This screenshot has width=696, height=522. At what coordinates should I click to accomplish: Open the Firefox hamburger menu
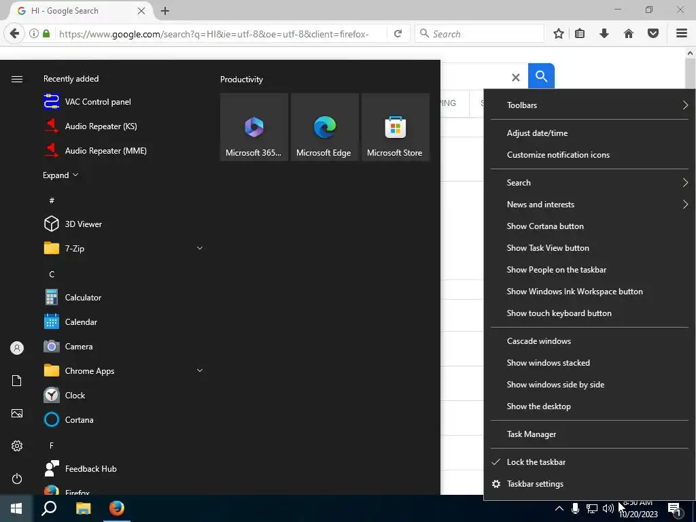[682, 34]
